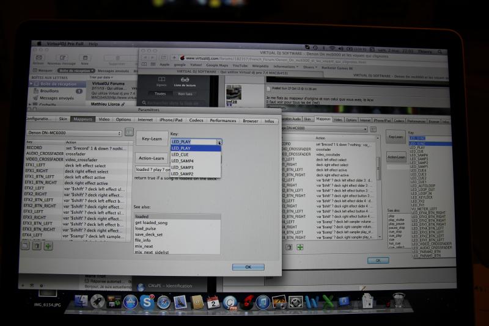The width and height of the screenshot is (489, 326).
Task: Open Calendar icon in the Dock
Action: [x=213, y=302]
